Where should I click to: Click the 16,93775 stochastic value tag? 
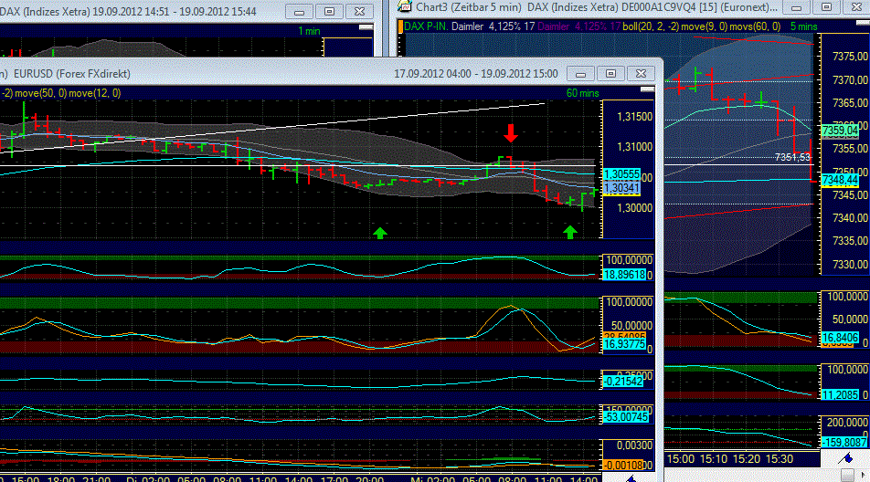[x=624, y=344]
